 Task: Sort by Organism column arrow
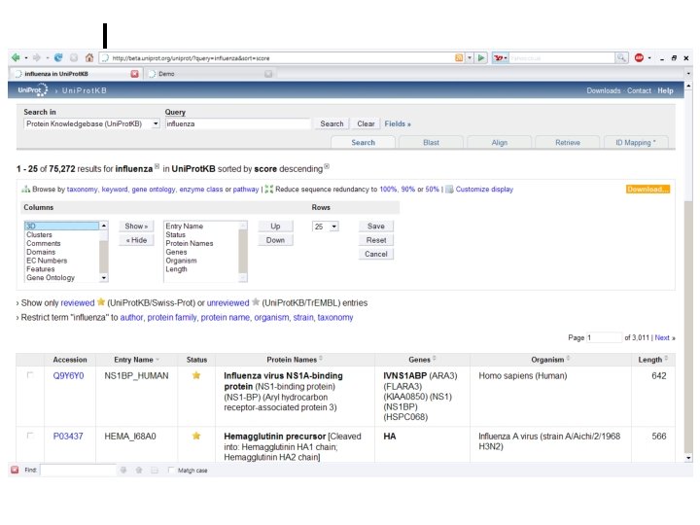[569, 359]
